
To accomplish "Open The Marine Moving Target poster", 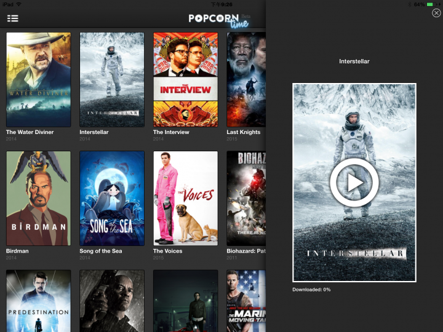I will (246, 301).
